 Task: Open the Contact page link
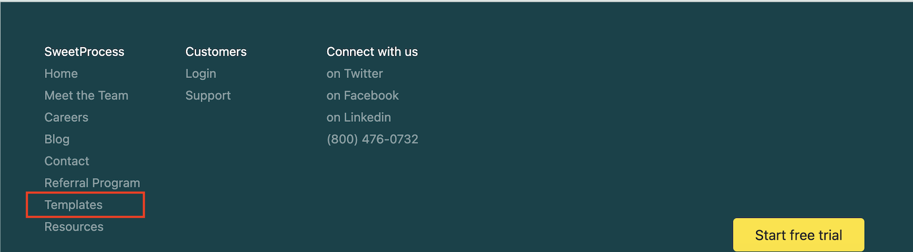tap(67, 161)
